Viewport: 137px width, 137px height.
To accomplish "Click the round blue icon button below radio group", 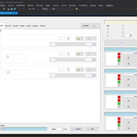I will click(x=121, y=43).
